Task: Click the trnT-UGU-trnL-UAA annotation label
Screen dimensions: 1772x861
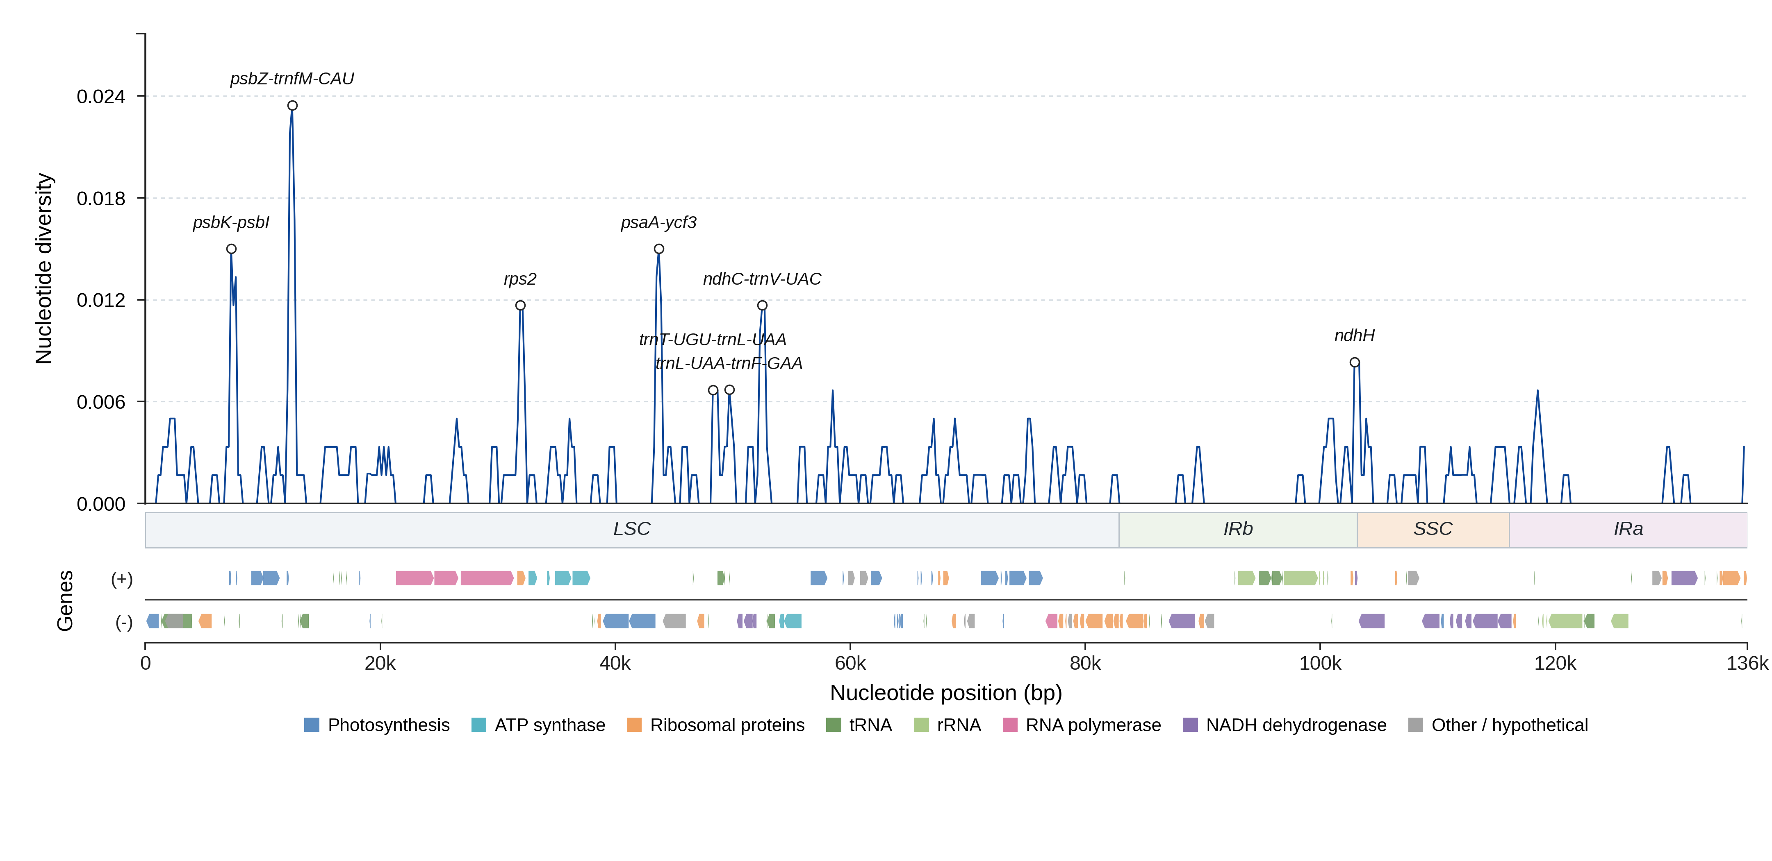Action: point(713,340)
